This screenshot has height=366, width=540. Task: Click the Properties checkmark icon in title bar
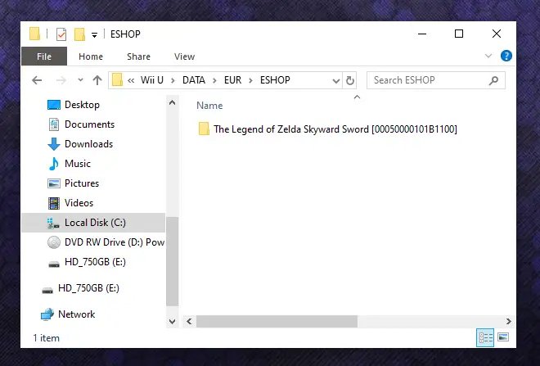(61, 34)
